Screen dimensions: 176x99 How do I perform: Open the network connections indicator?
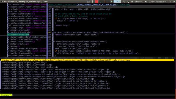pyautogui.click(x=124, y=2)
